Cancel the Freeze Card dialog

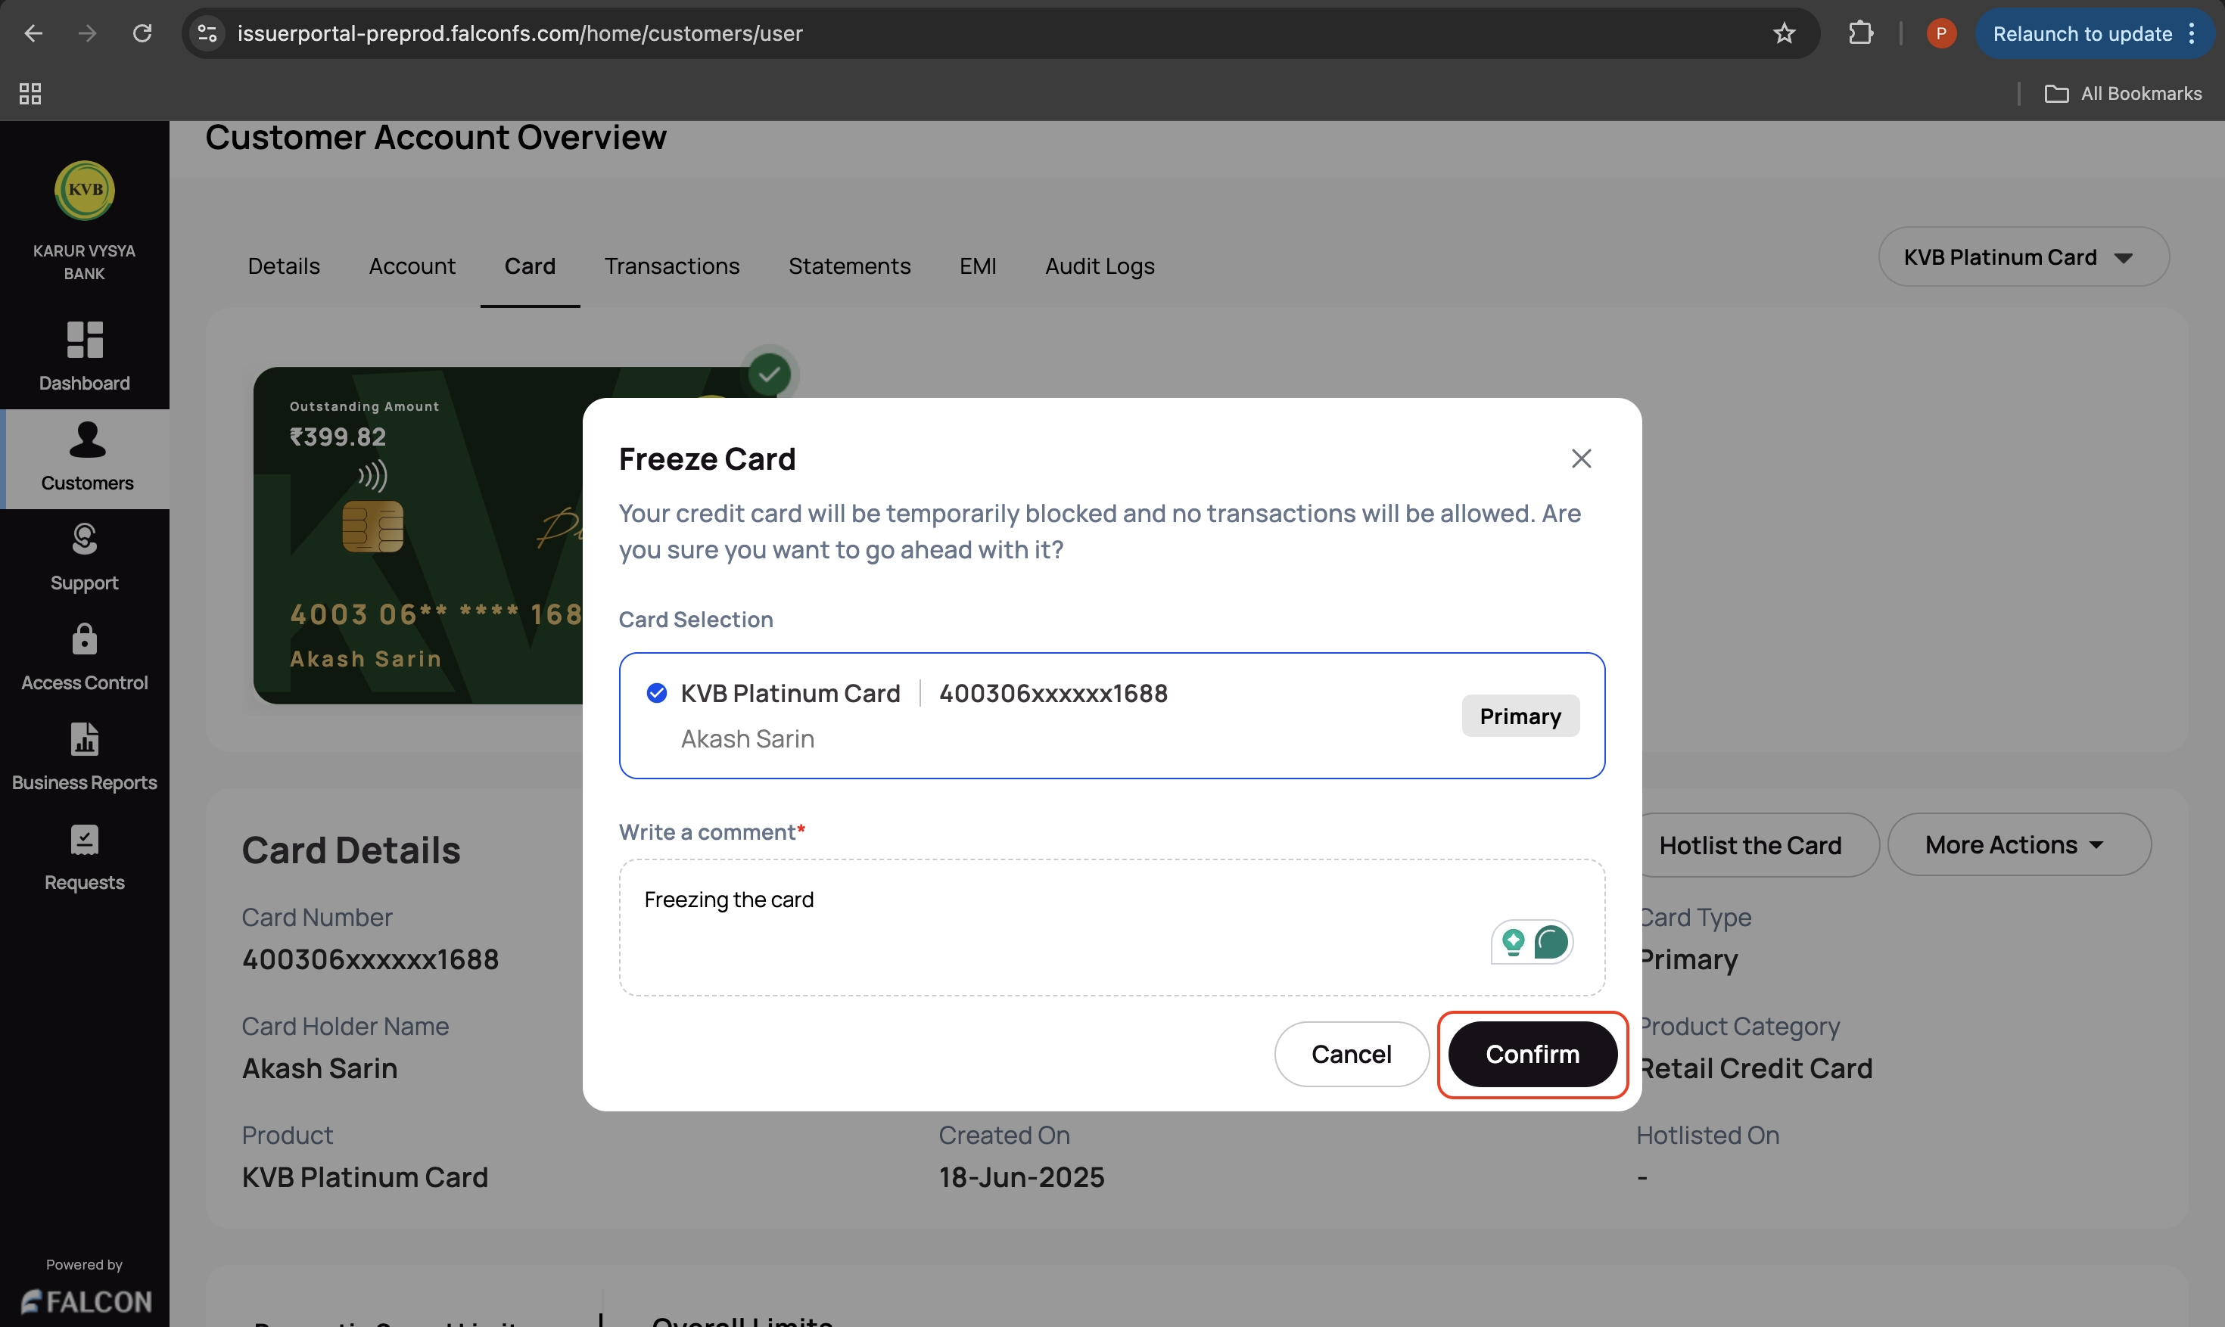point(1350,1055)
